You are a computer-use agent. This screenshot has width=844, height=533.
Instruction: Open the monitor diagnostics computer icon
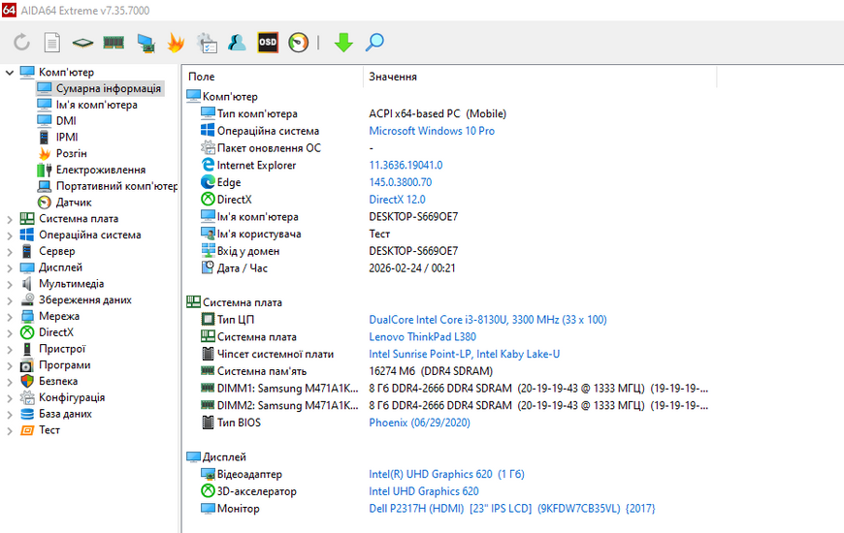[146, 43]
